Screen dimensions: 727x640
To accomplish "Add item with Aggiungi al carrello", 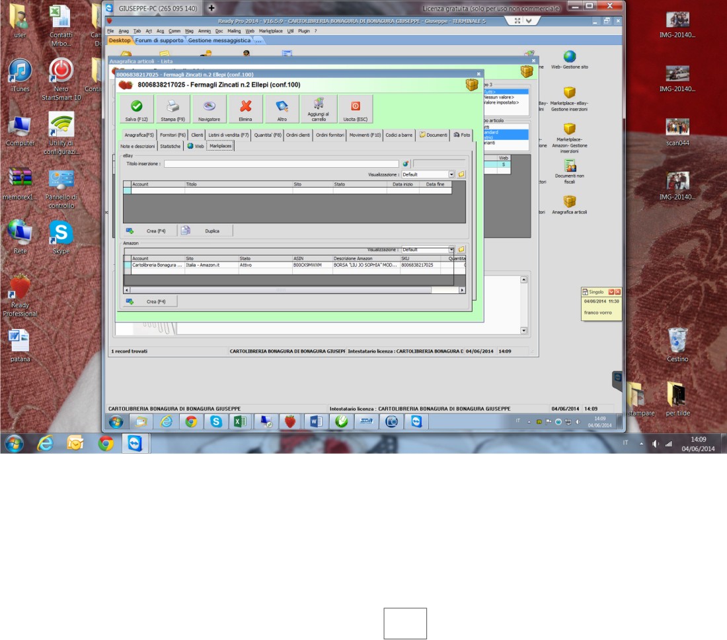I will [x=319, y=110].
